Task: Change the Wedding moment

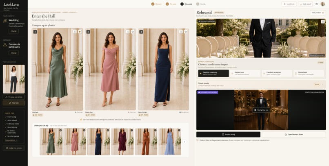Action: tap(13, 31)
